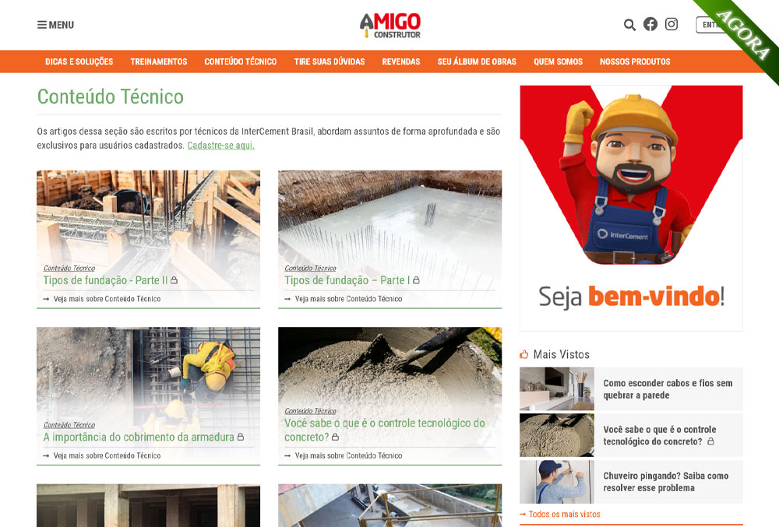
Task: Click Veja mais under Tipos de fundação Parte II
Action: coord(102,299)
